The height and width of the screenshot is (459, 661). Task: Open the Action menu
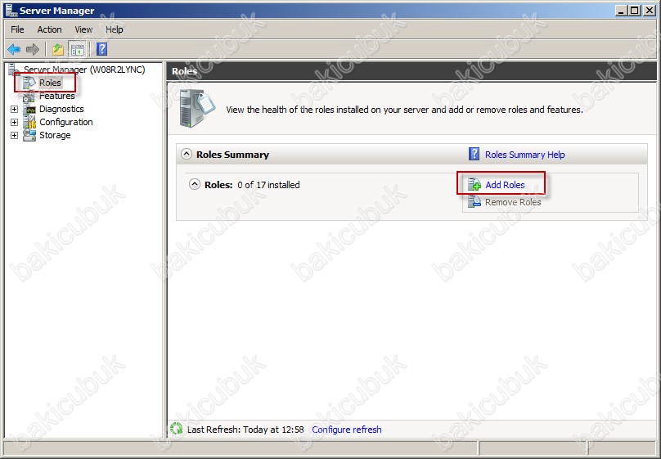(x=49, y=29)
